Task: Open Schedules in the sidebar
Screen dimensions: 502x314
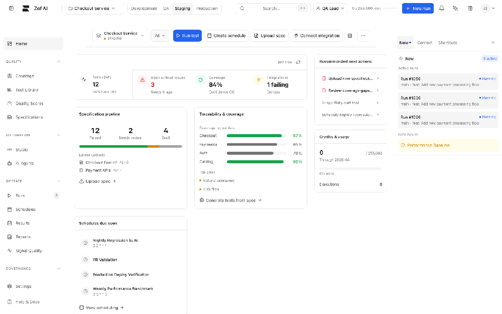Action: (x=33, y=210)
